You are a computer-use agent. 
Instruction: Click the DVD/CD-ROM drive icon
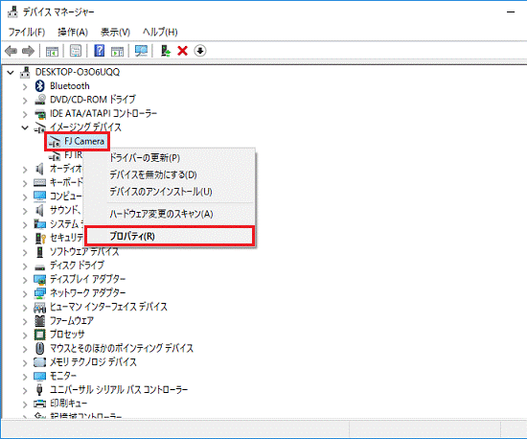point(40,100)
